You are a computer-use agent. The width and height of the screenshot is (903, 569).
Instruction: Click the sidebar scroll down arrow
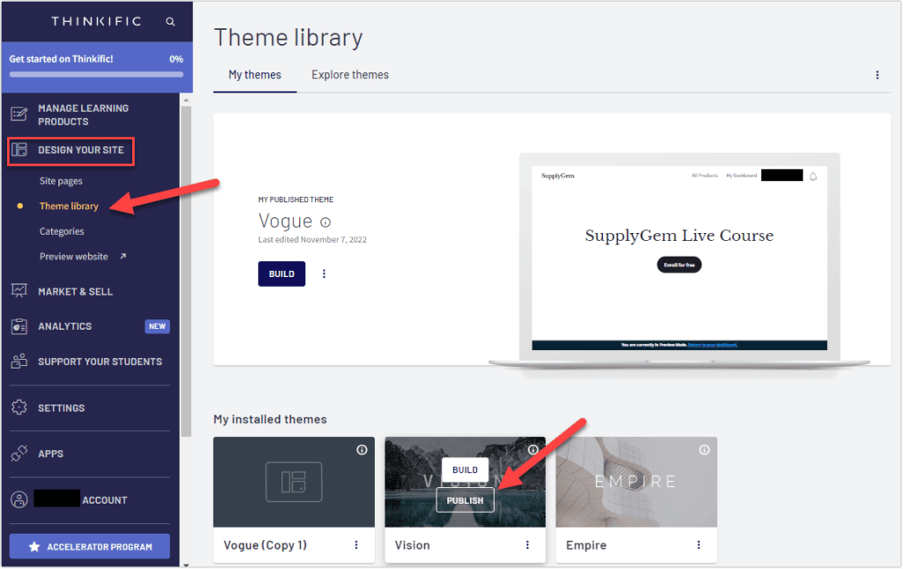(185, 565)
